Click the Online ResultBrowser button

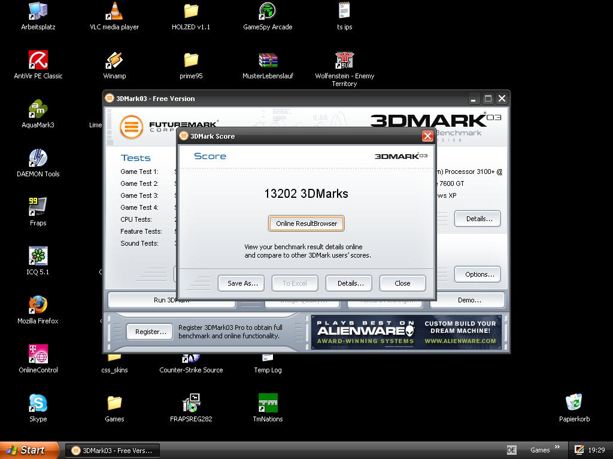(x=306, y=224)
